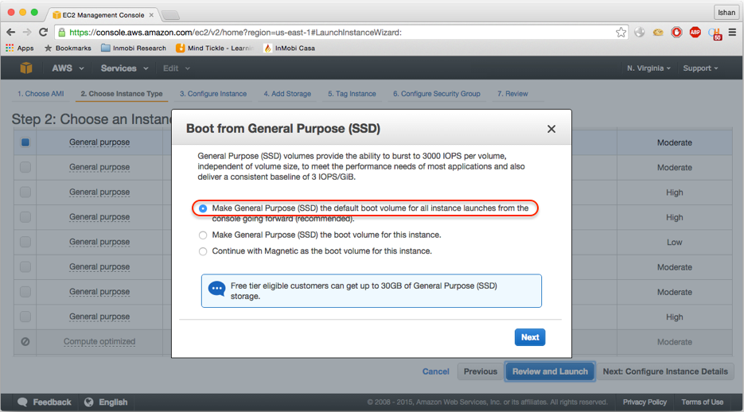Click the Low network performance cell

click(x=674, y=243)
